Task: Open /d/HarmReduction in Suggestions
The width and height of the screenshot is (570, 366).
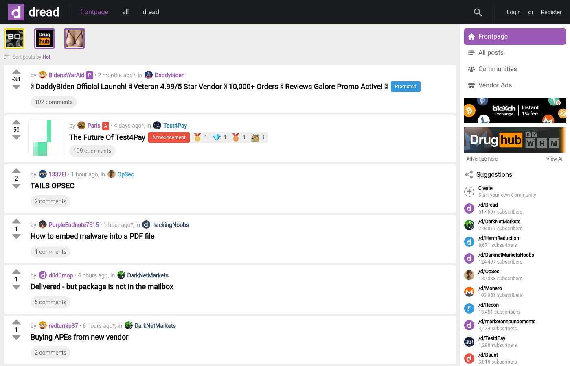Action: click(499, 238)
